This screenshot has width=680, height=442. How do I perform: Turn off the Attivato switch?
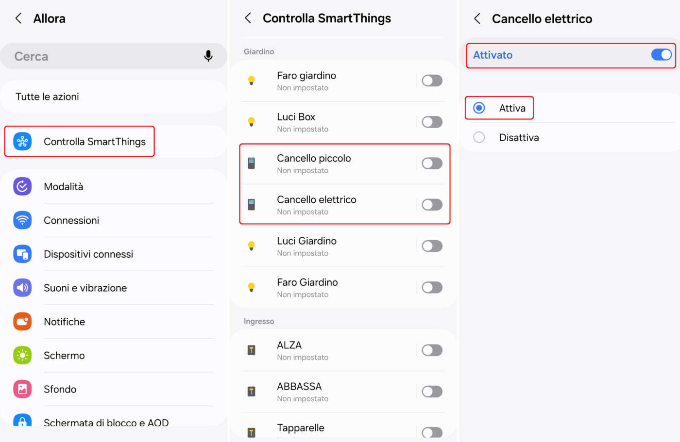pyautogui.click(x=661, y=55)
